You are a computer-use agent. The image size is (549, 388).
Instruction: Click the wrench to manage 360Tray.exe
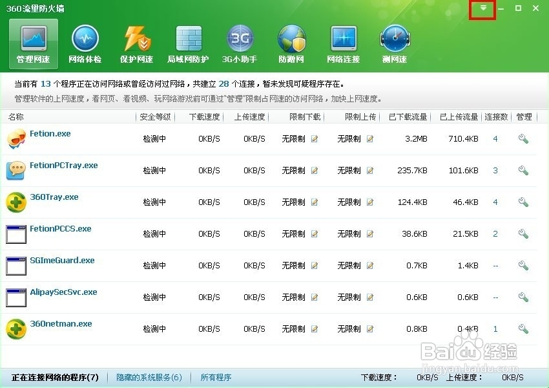523,202
